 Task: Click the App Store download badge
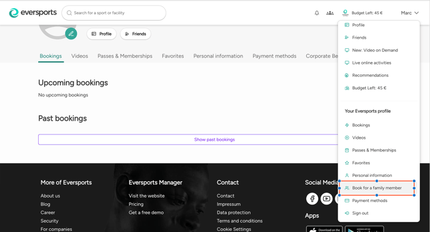click(324, 229)
